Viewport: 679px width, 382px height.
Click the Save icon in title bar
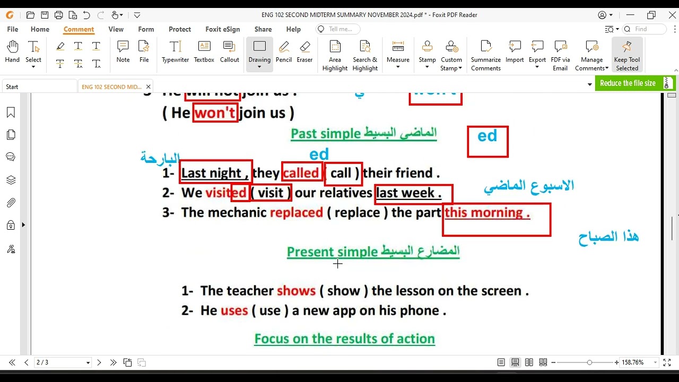click(x=45, y=15)
